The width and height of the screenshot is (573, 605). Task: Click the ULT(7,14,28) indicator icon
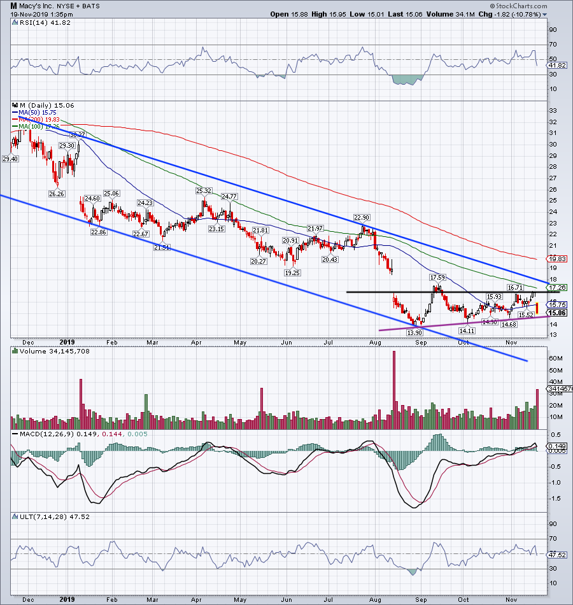pyautogui.click(x=15, y=516)
